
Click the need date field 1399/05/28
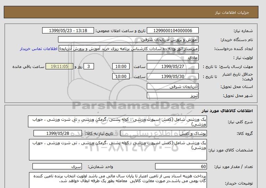click(58, 133)
